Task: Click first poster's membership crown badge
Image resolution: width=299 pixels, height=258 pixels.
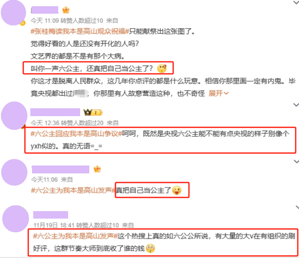Action: point(66,10)
